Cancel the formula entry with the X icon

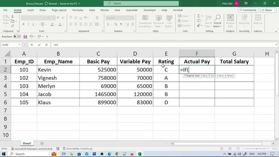32,44
